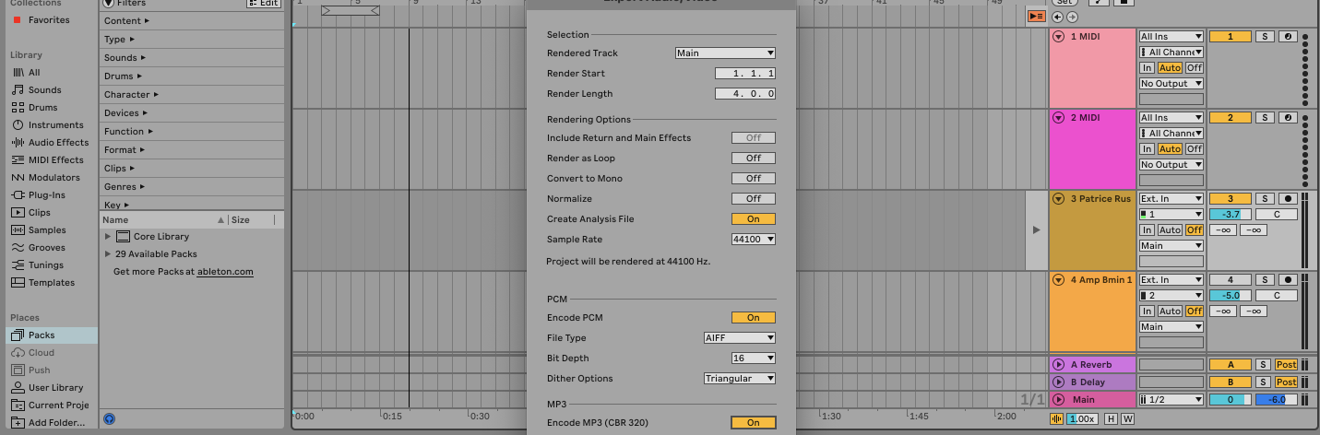Adjust the 4 Amp Bmin 1 volume -5.0
Screen dimensions: 1320x435
click(x=1230, y=295)
